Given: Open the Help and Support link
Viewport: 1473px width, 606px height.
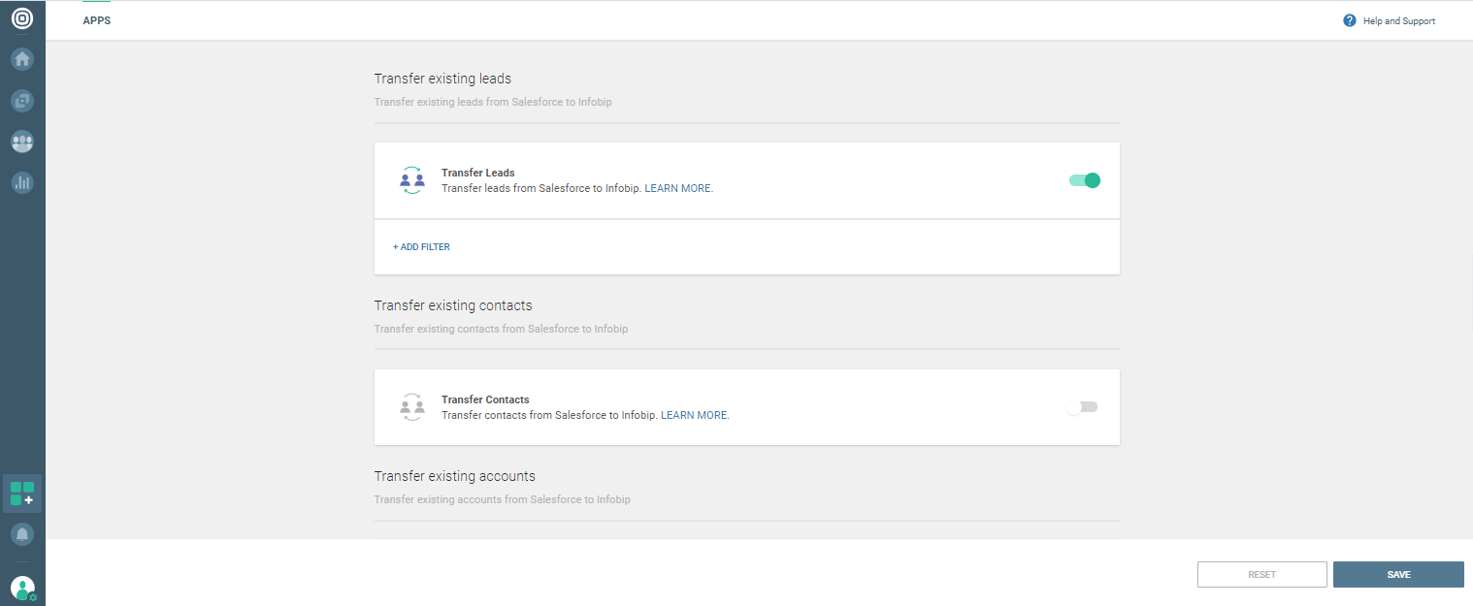Looking at the screenshot, I should (1398, 21).
